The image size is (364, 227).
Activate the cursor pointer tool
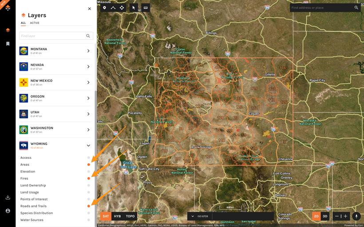134,8
